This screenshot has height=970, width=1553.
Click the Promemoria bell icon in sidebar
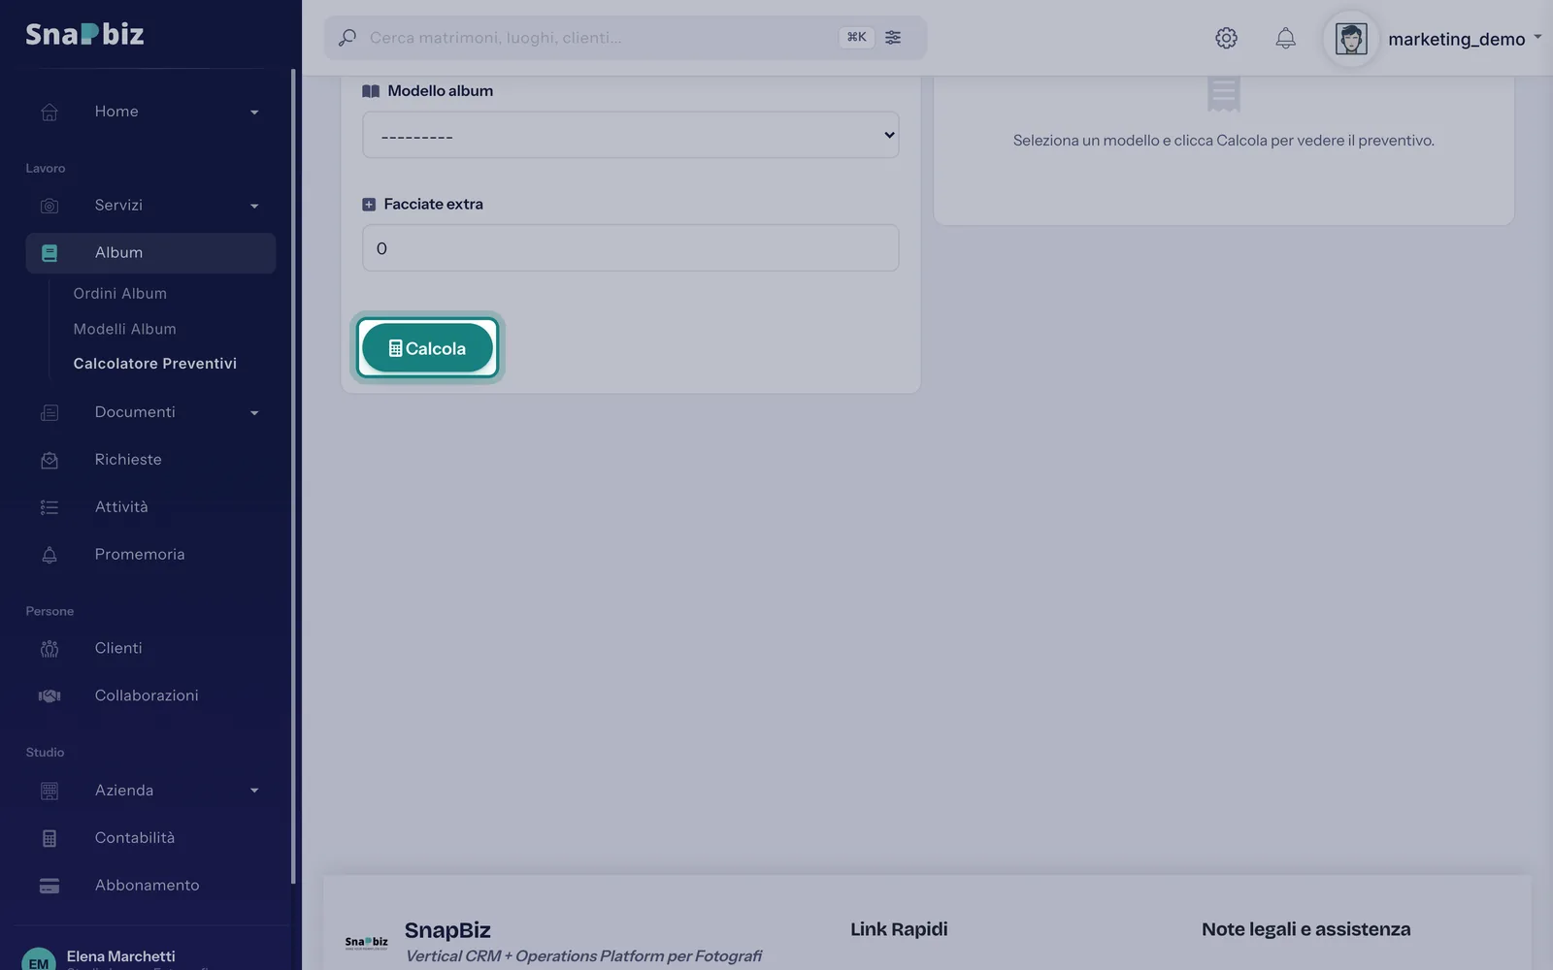(50, 555)
